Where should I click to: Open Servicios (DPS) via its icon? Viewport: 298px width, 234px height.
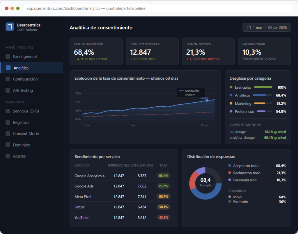8,111
